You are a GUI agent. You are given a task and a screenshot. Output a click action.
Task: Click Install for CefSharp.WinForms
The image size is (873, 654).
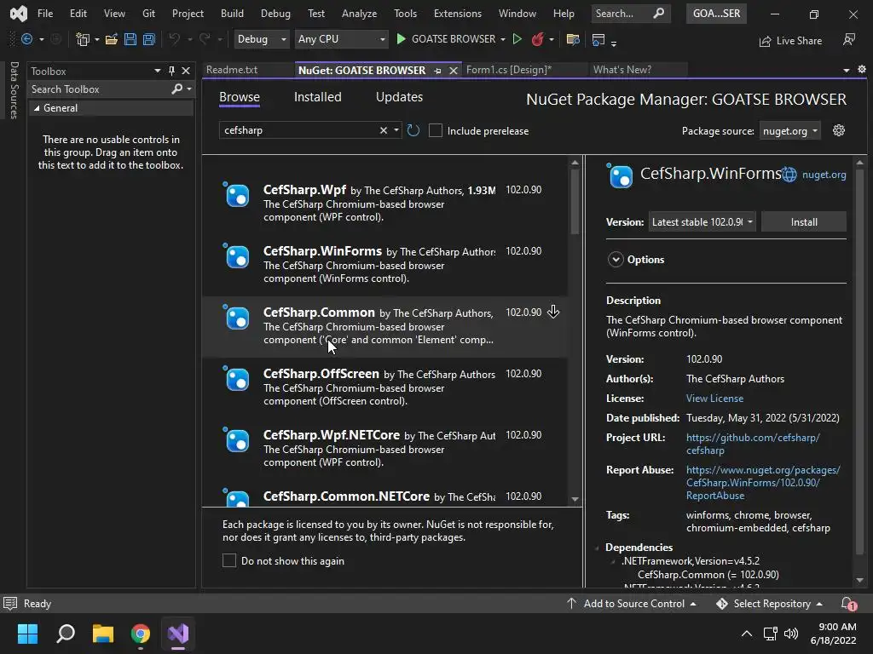(x=804, y=222)
